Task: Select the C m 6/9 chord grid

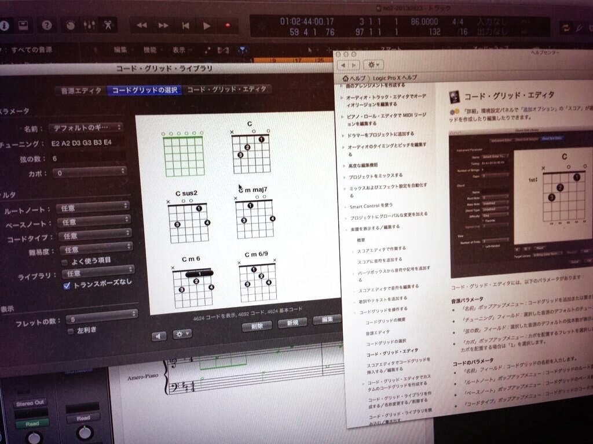Action: [257, 276]
